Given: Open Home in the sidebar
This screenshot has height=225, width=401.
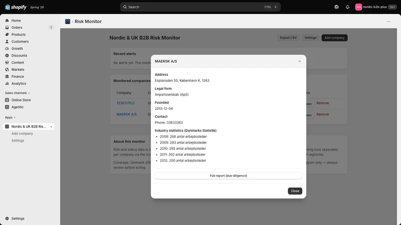Looking at the screenshot, I should (x=16, y=20).
